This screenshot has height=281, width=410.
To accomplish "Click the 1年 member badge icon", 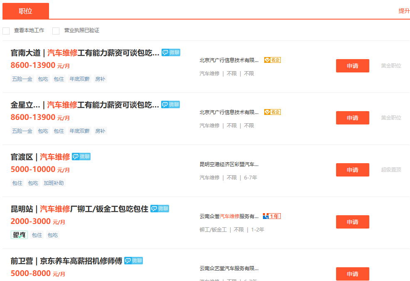I will click(x=272, y=216).
